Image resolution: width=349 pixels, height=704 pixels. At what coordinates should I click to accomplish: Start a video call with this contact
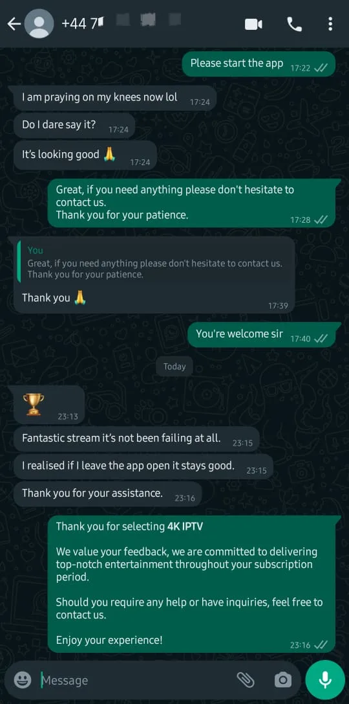point(253,24)
